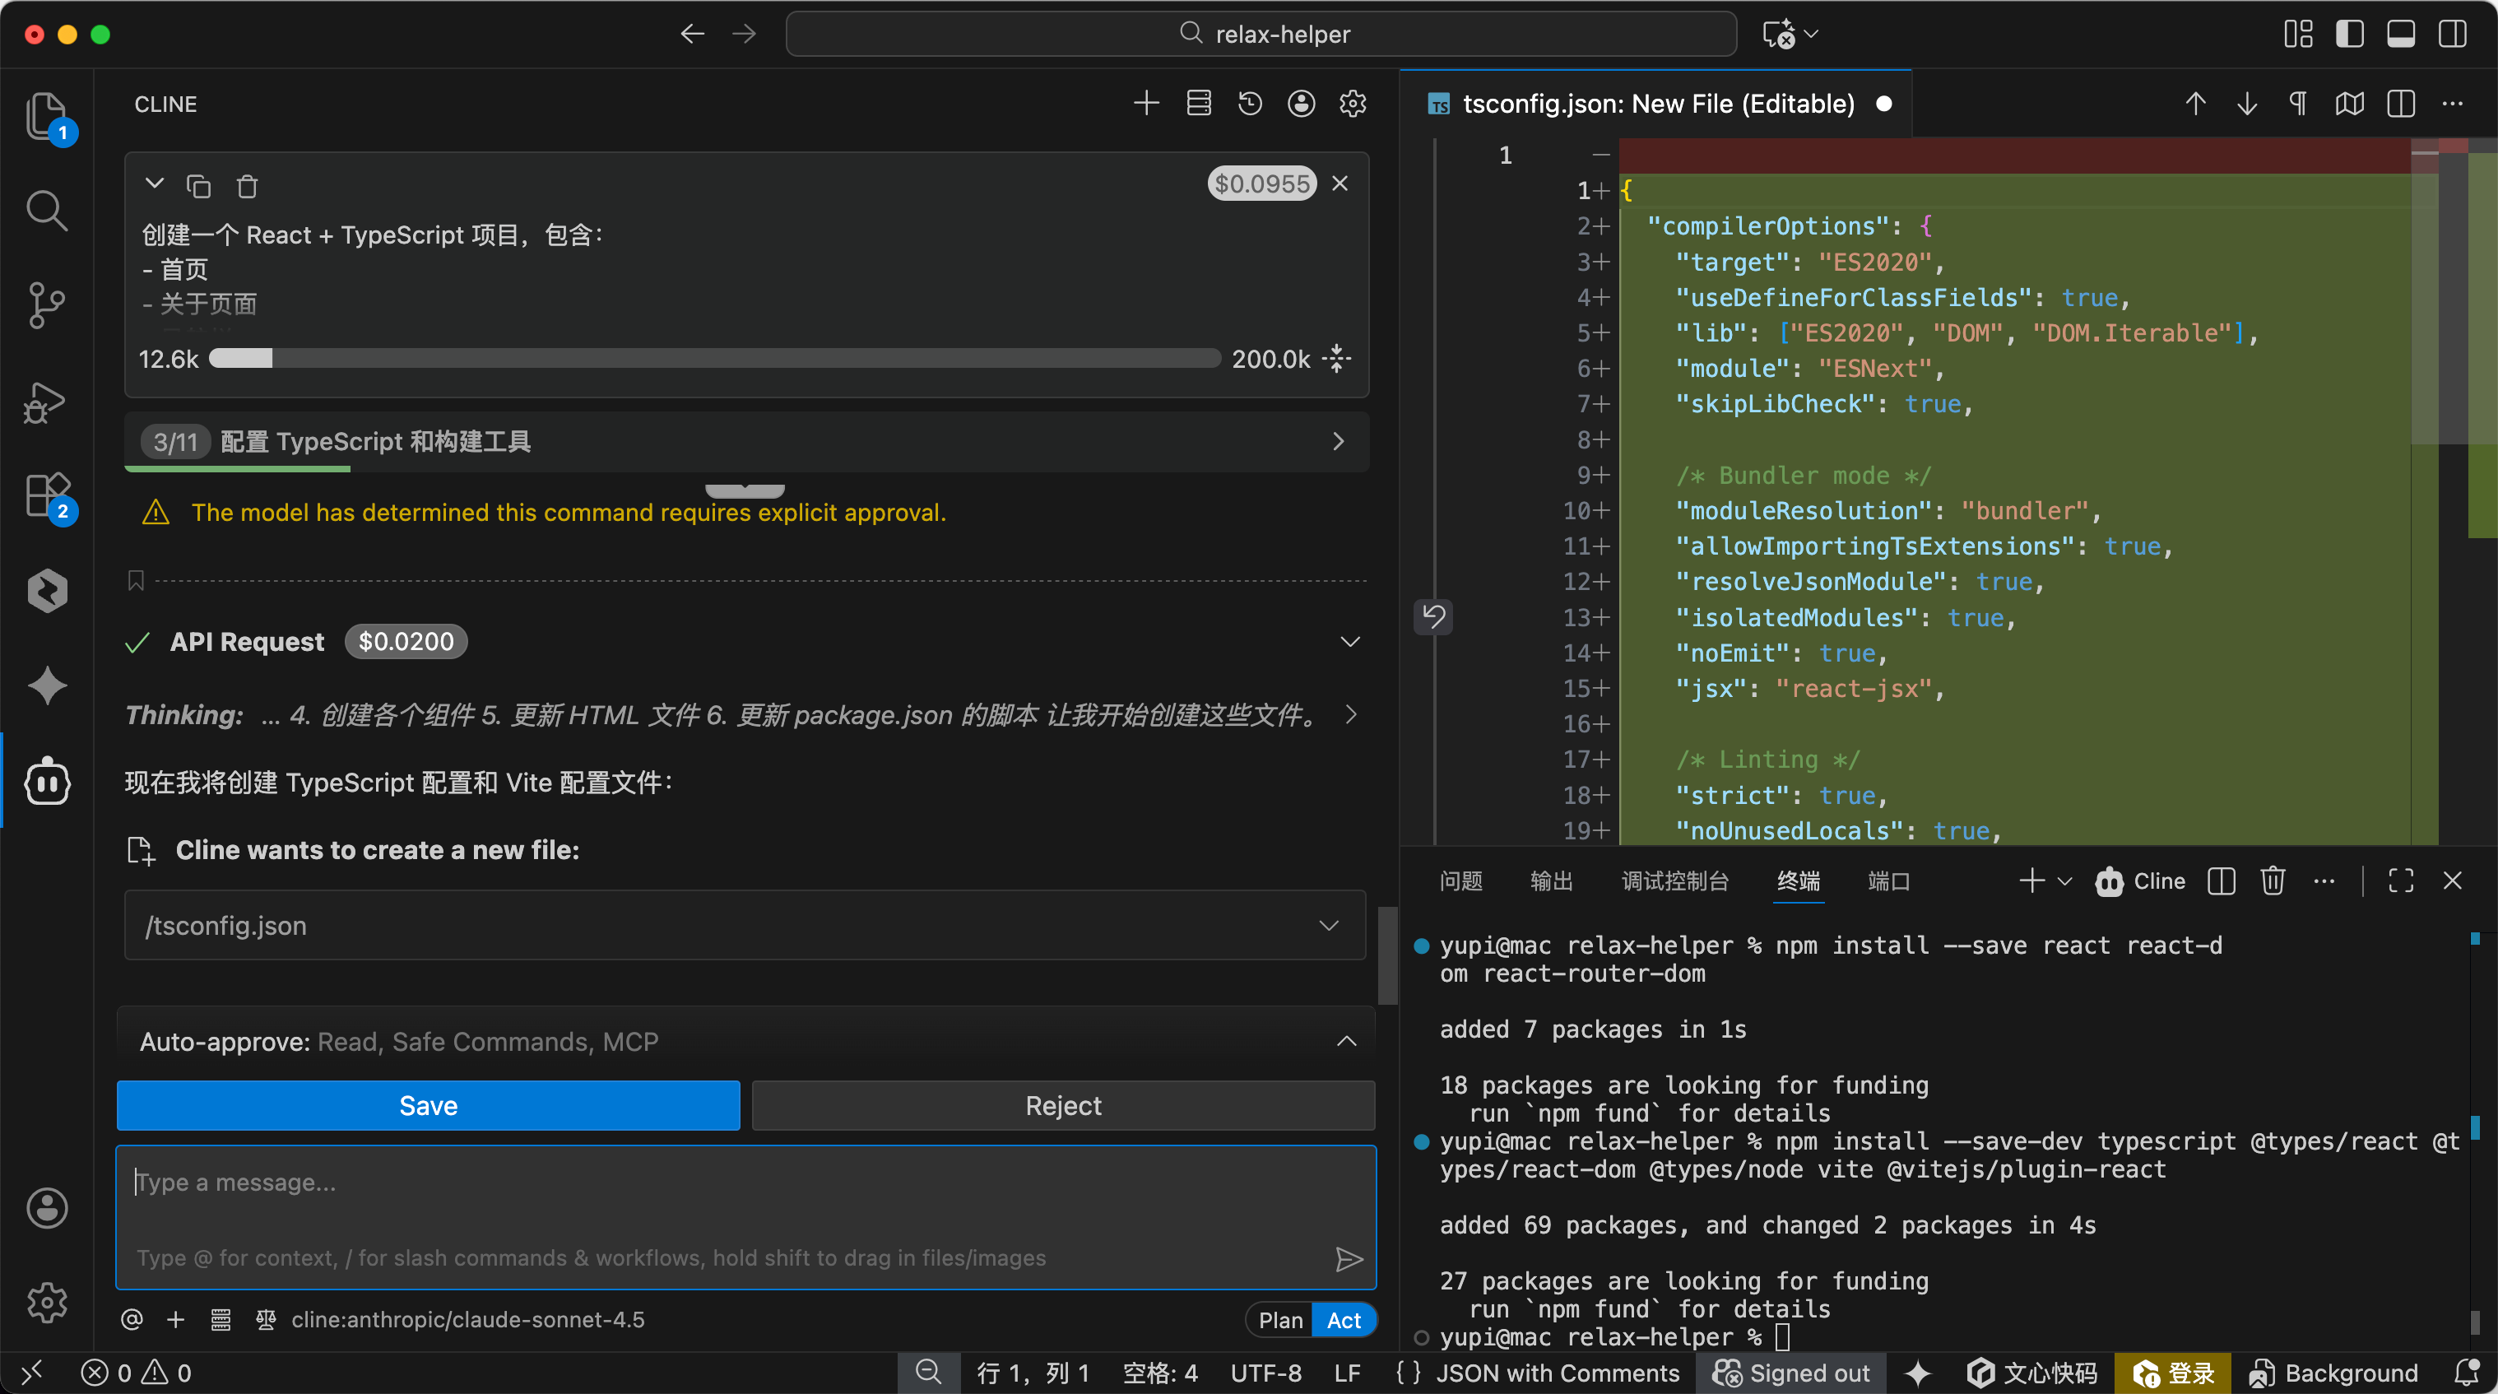Viewport: 2498px width, 1394px height.
Task: Kill terminal with trash icon
Action: [x=2272, y=881]
